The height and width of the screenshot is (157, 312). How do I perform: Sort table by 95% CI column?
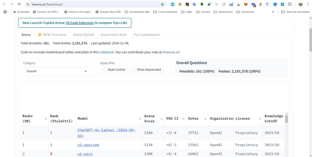(x=183, y=119)
